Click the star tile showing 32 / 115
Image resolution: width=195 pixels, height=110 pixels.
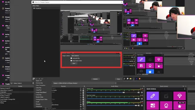179,106
